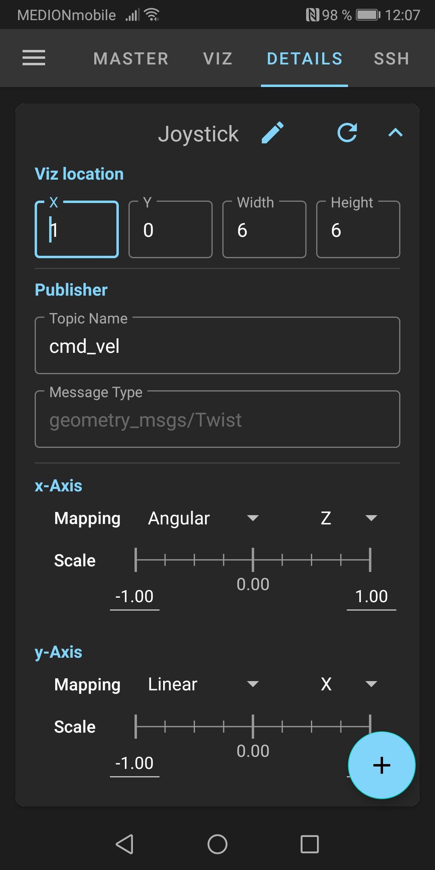The height and width of the screenshot is (870, 435).
Task: Open the hamburger navigation menu
Action: click(x=34, y=58)
